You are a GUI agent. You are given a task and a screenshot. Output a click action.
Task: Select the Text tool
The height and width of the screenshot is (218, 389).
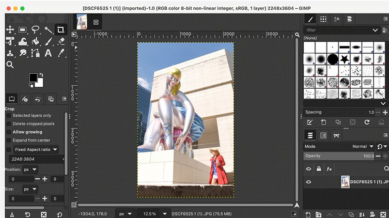(48, 53)
